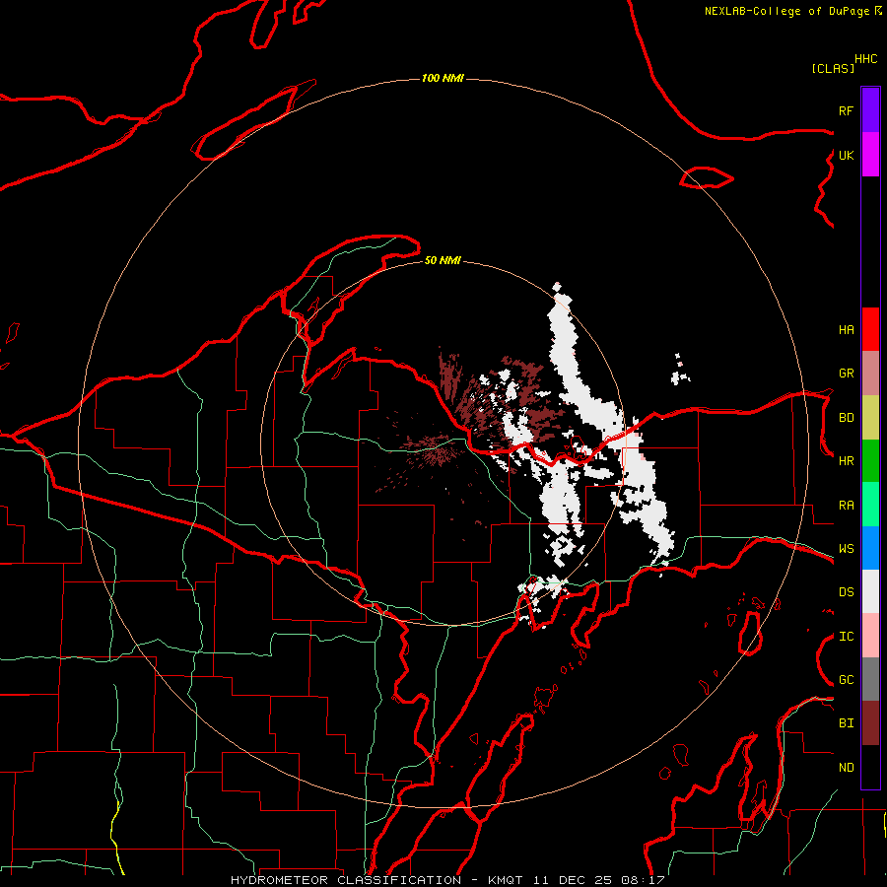Click the BI legend label
Screen dimensions: 887x887
pyautogui.click(x=847, y=723)
